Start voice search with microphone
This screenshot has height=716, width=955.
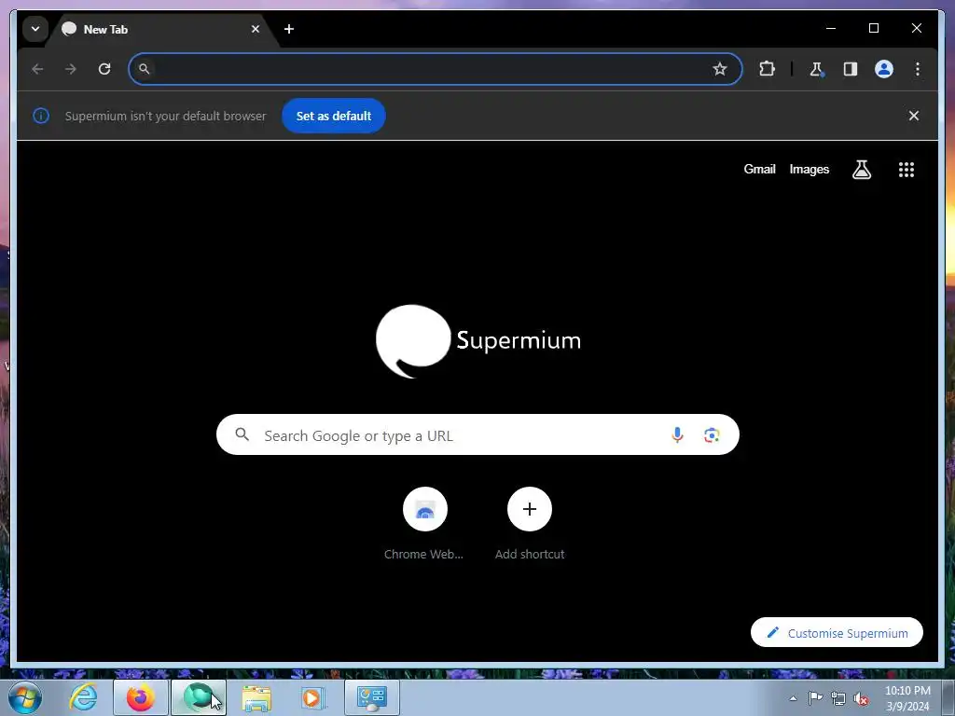677,434
